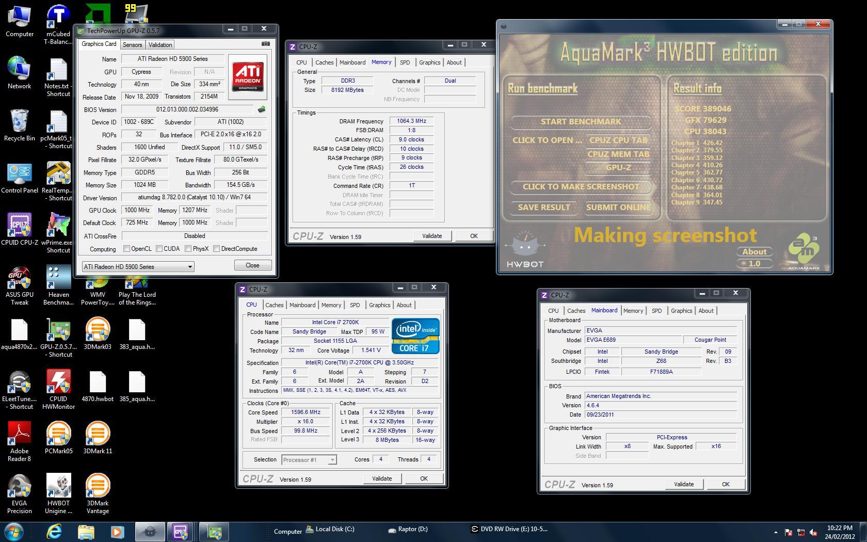Toggle DirectCompute checkbox in GPU-Z
The height and width of the screenshot is (542, 867).
(217, 249)
